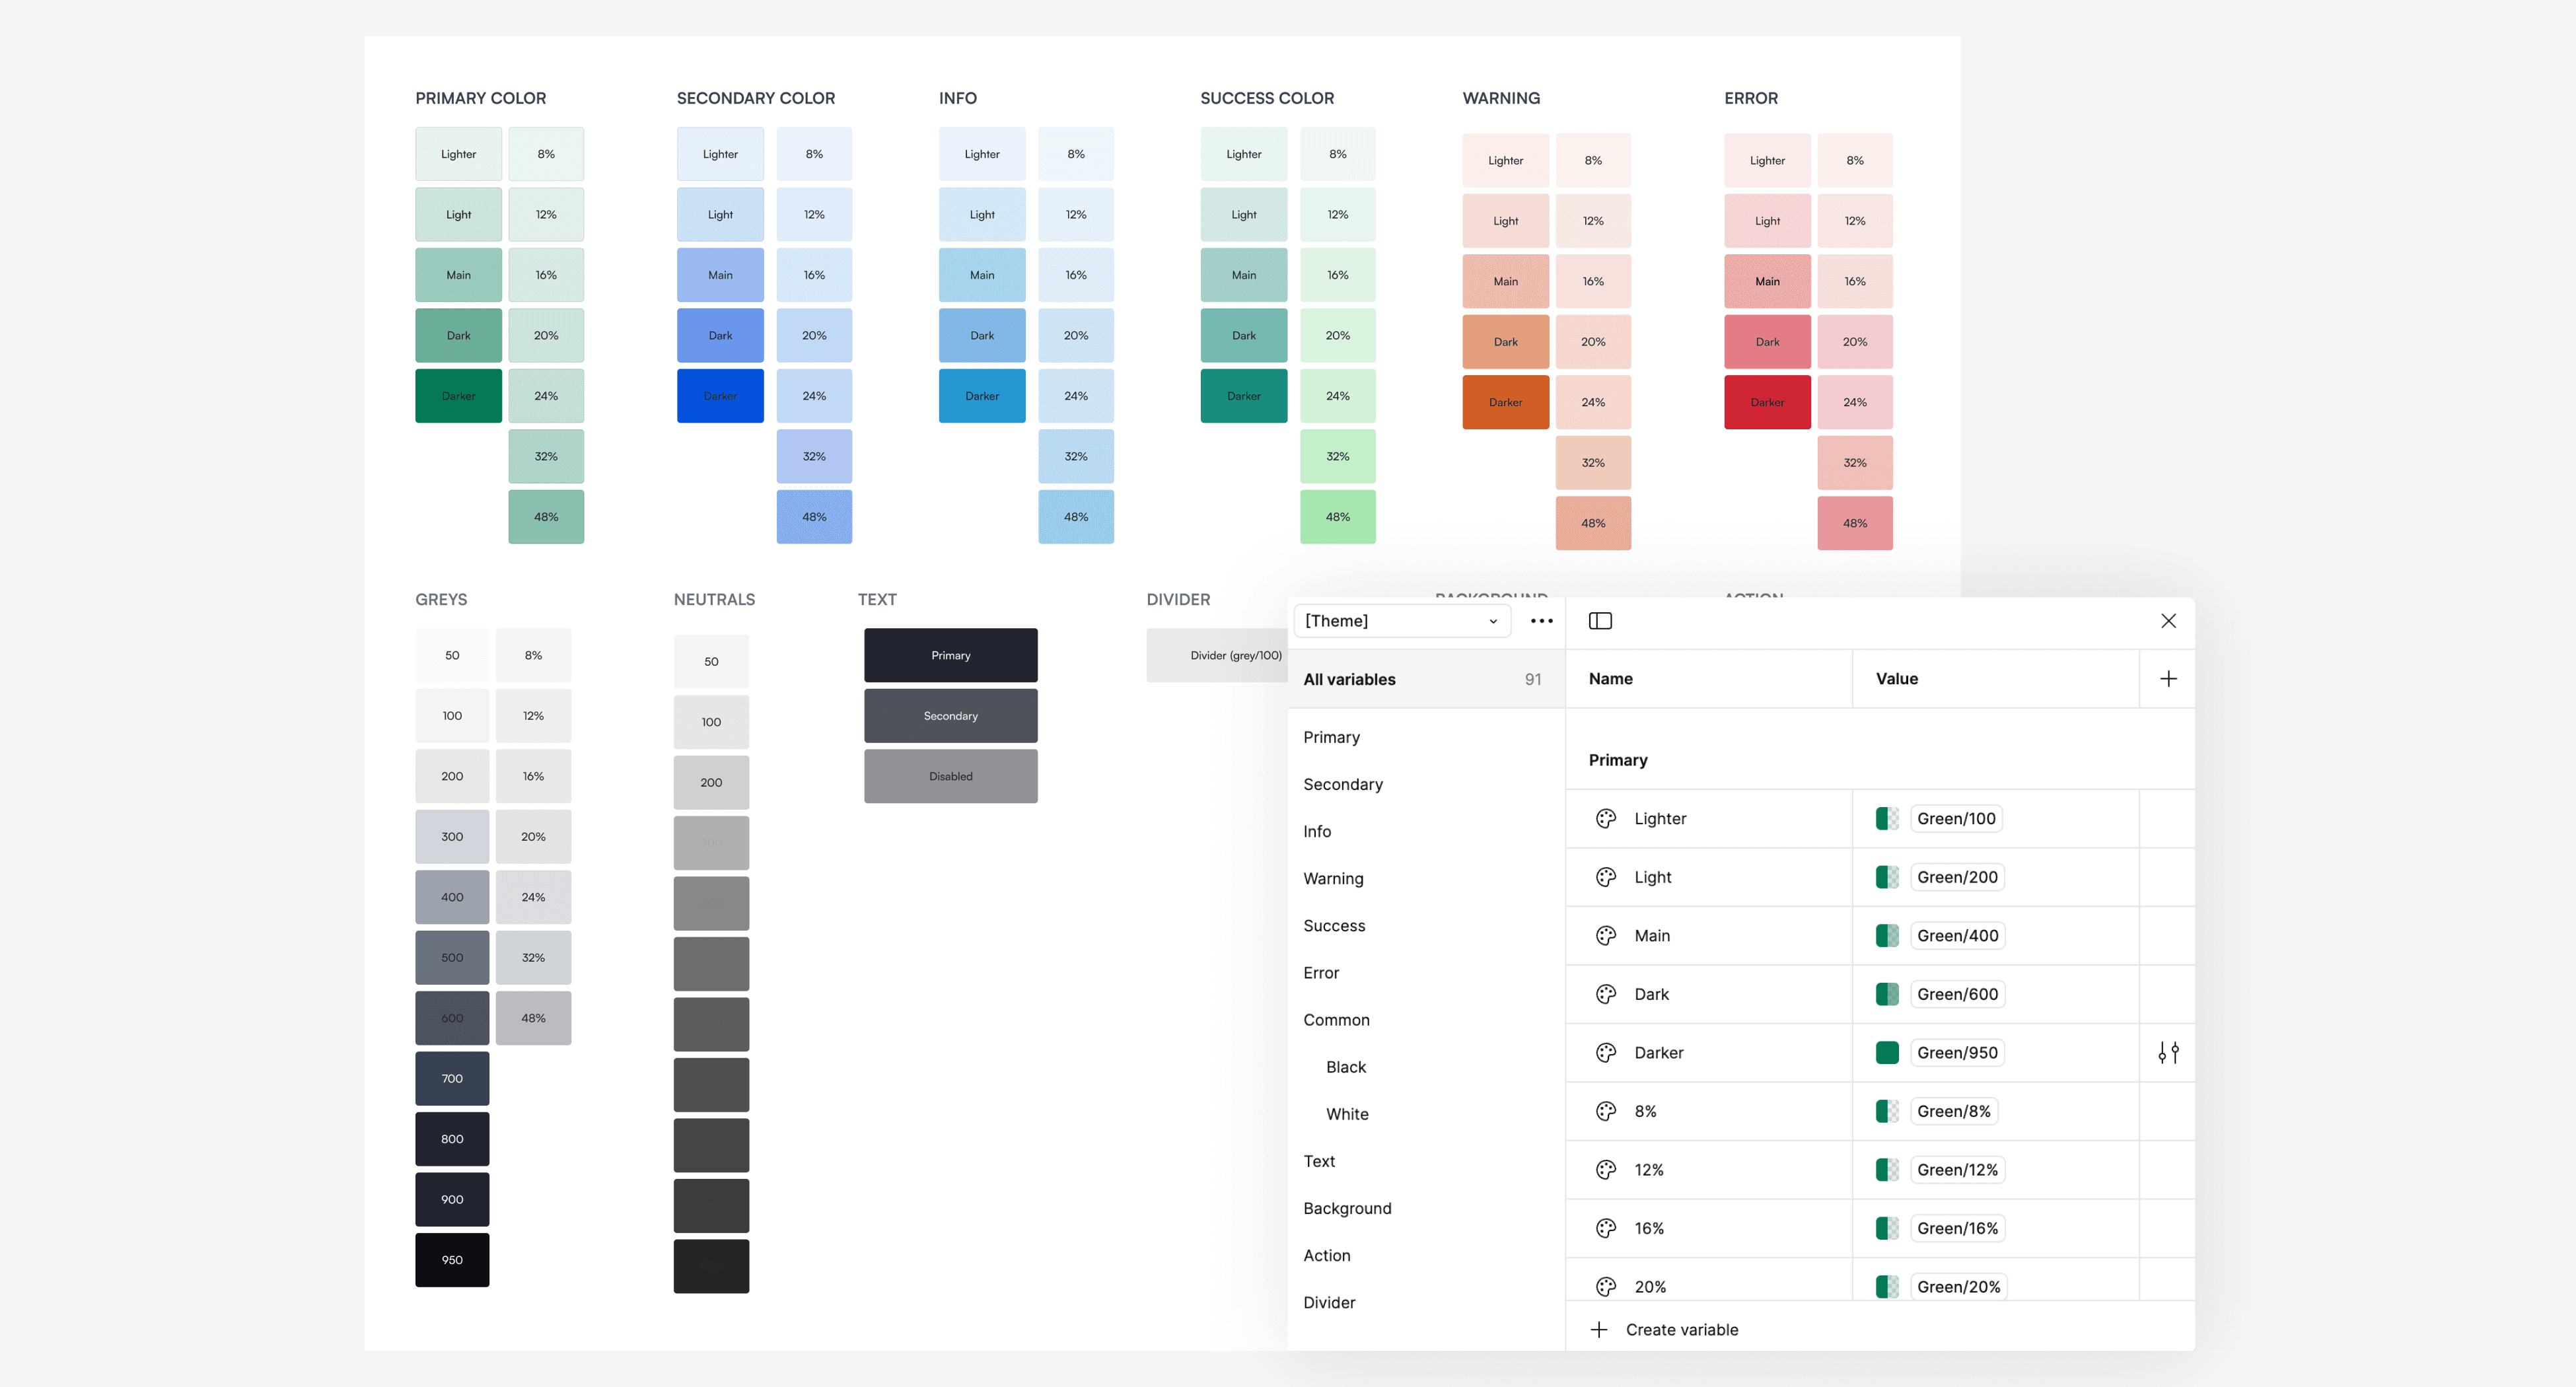The width and height of the screenshot is (2576, 1387).
Task: Click the palette icon beside 8% variable
Action: click(x=1606, y=1112)
